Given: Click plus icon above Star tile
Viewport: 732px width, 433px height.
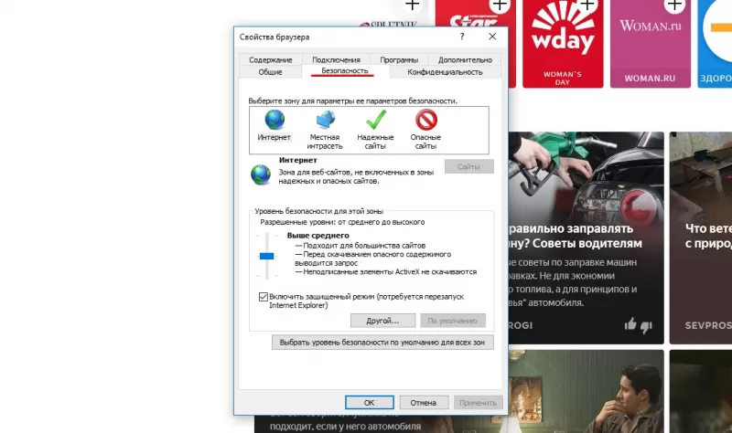Looking at the screenshot, I should click(x=500, y=5).
